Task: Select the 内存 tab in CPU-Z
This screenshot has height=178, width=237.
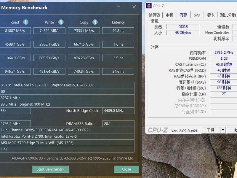Action: pyautogui.click(x=183, y=15)
